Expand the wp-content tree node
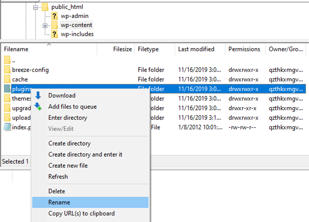The image size is (309, 222). pos(45,26)
